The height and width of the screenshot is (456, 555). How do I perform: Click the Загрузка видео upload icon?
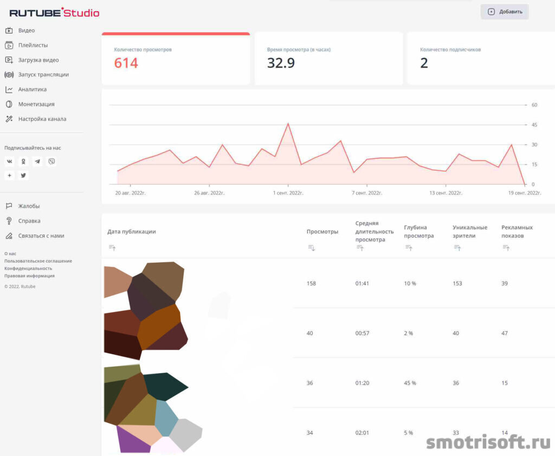pos(9,60)
